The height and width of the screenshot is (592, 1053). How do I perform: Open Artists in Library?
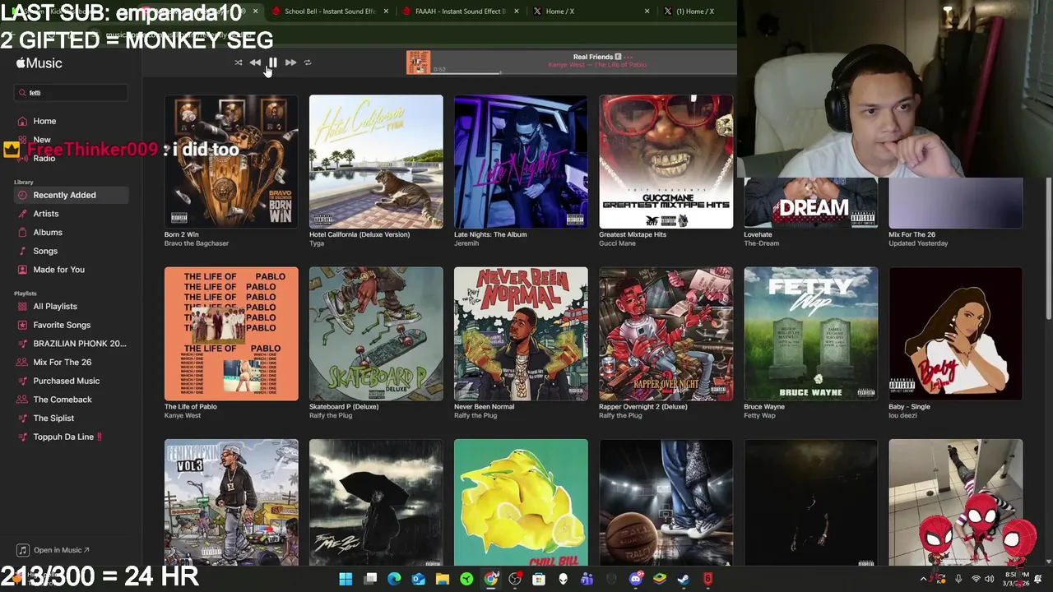pyautogui.click(x=46, y=214)
